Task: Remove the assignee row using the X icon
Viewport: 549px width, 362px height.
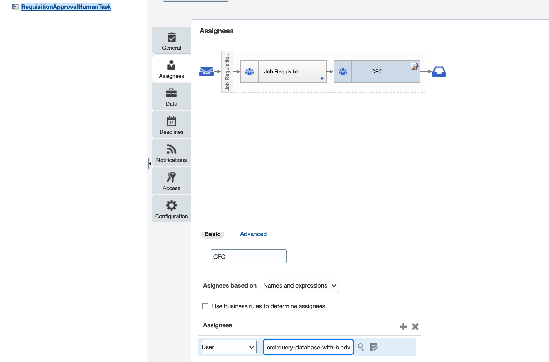Action: (x=415, y=326)
